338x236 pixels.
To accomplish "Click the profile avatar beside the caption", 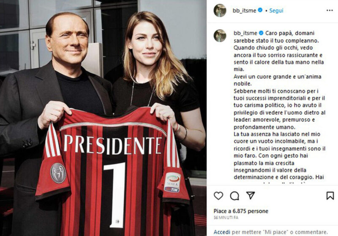I will pyautogui.click(x=220, y=36).
